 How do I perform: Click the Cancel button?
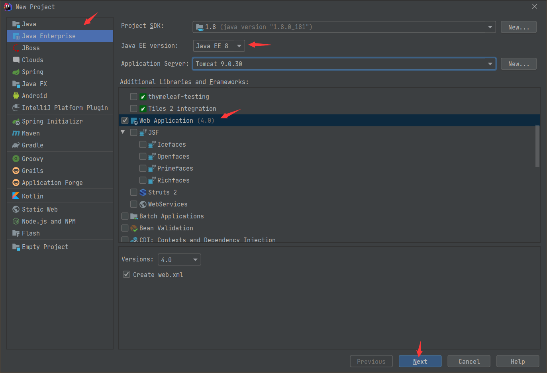point(469,361)
